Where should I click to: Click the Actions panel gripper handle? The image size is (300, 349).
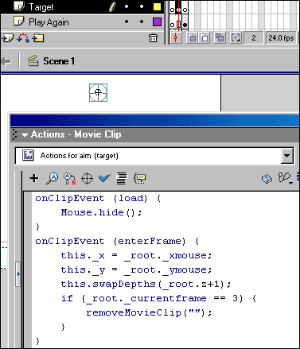(x=14, y=134)
